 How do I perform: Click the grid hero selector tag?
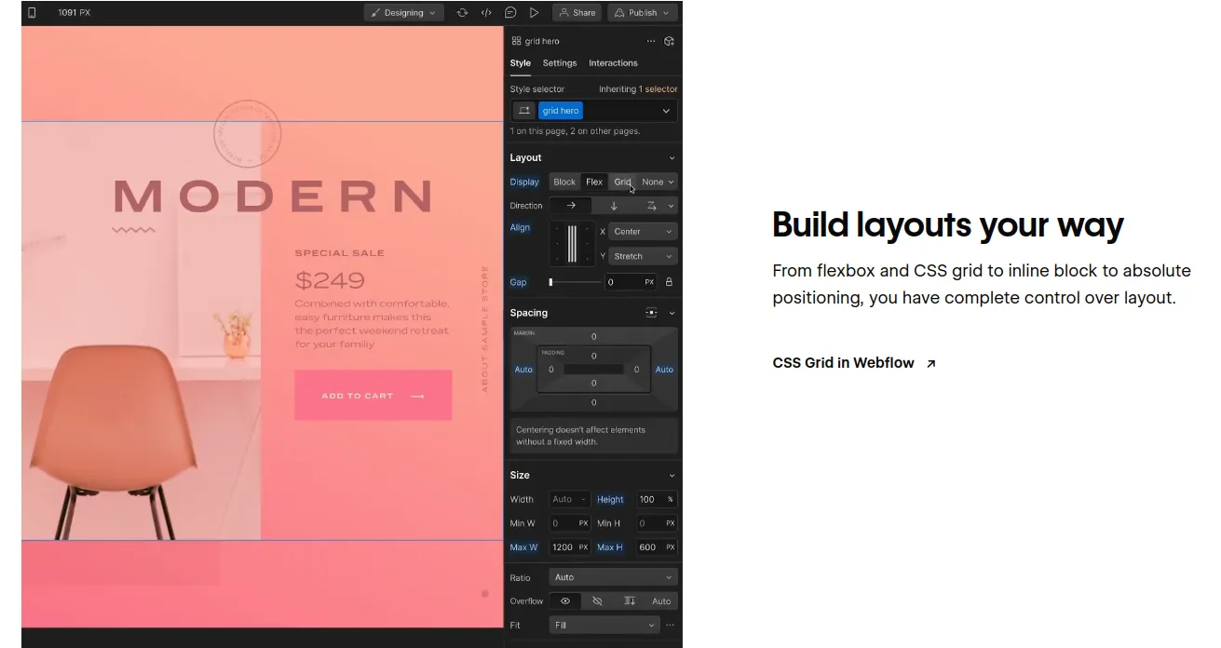click(x=561, y=111)
